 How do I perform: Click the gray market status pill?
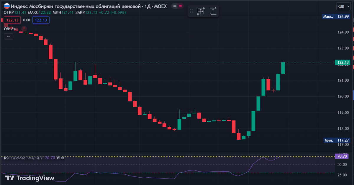click(175, 6)
